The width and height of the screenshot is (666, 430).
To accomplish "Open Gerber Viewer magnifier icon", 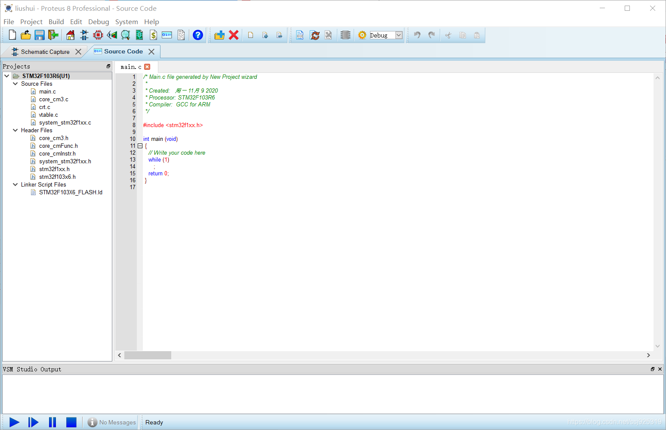I will [x=126, y=35].
